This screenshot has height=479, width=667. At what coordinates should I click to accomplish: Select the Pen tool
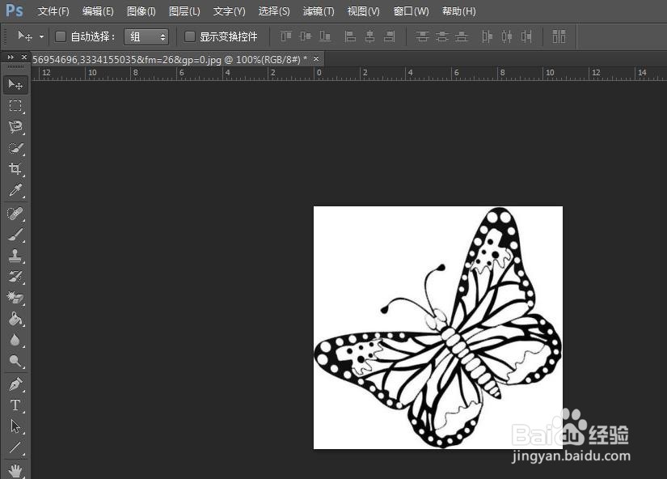(x=15, y=384)
